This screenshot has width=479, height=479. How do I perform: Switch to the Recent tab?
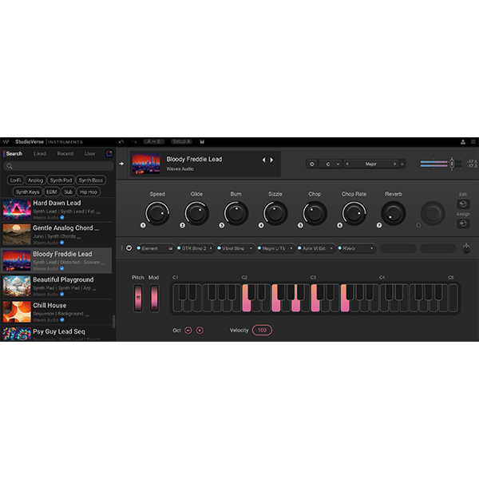point(65,153)
